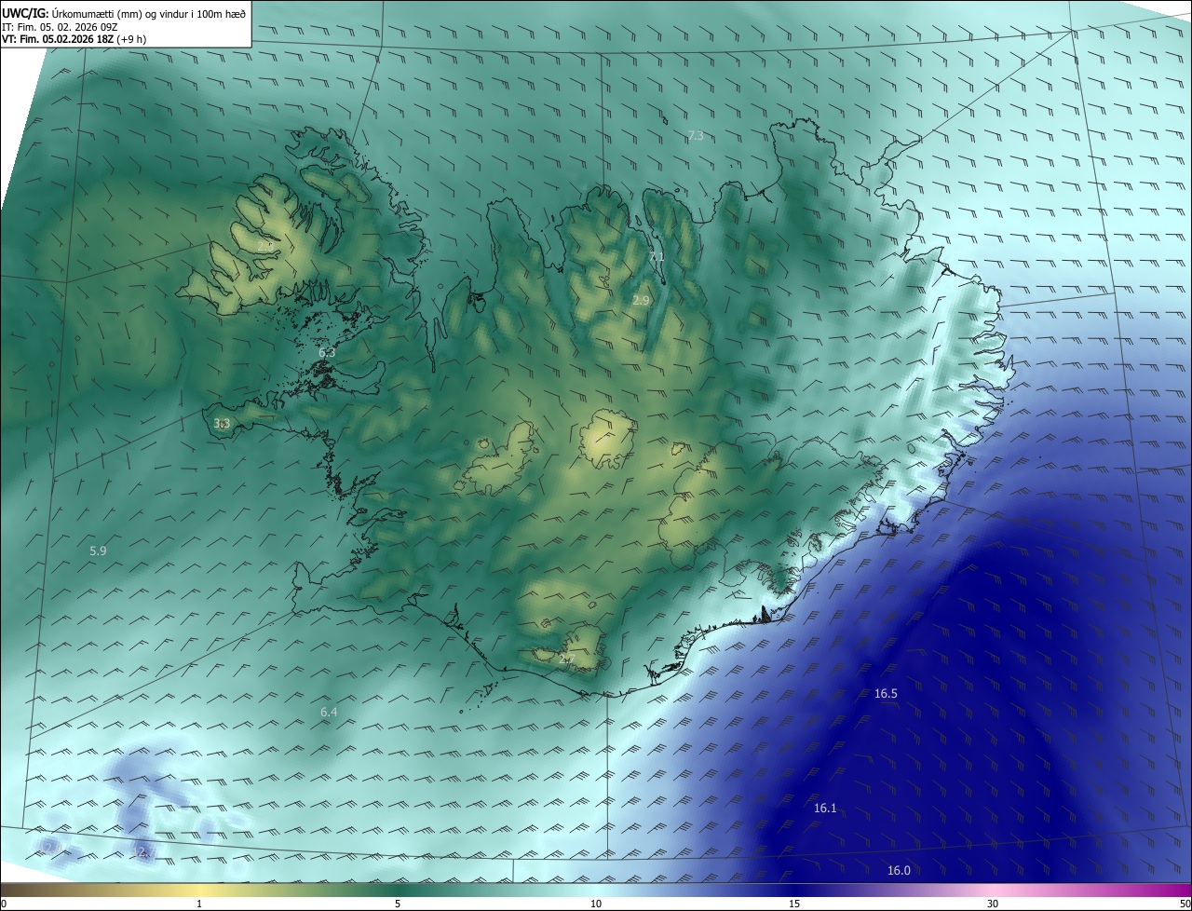
Task: Click the 10 tick on the color scale
Action: tap(596, 904)
